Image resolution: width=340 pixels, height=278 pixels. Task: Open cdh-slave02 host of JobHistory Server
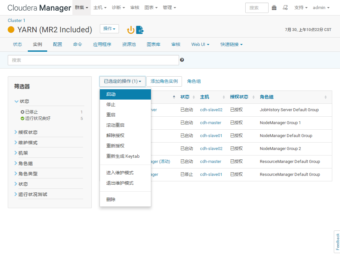(211, 110)
